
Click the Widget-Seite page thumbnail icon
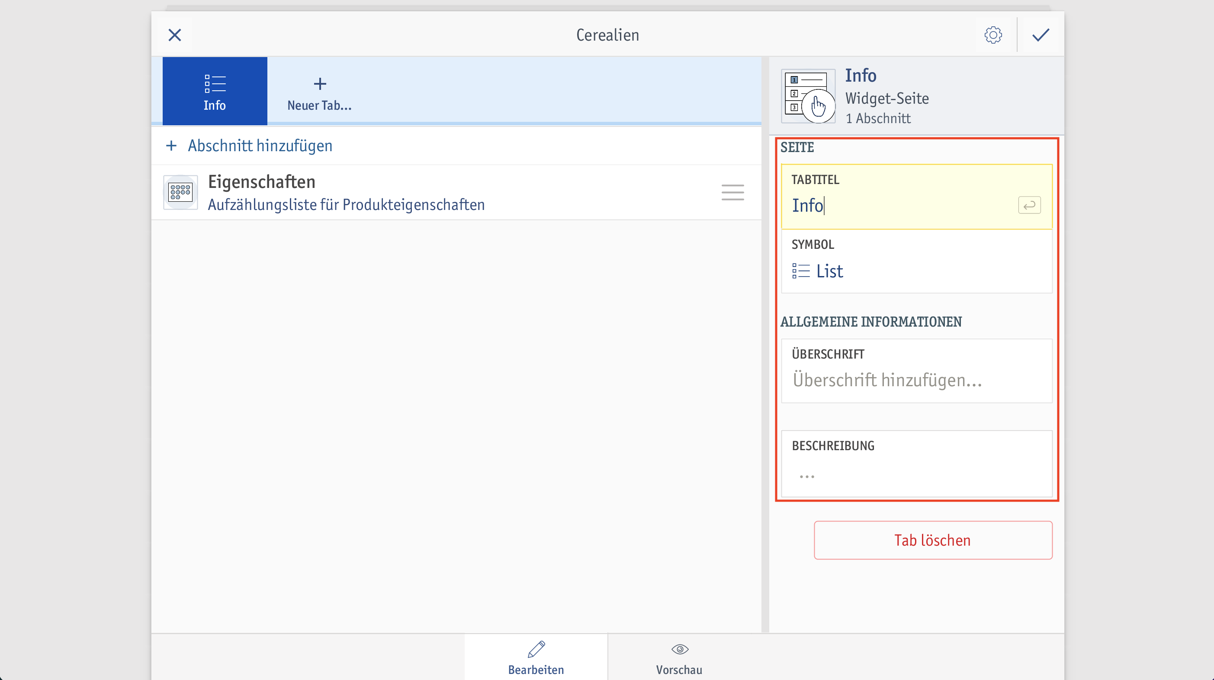coord(808,96)
